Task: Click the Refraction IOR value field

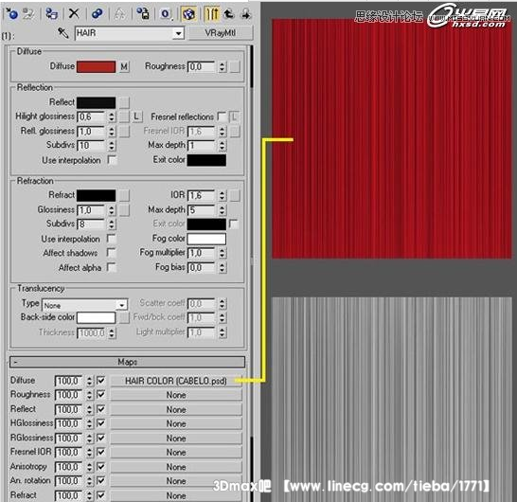Action: (202, 195)
